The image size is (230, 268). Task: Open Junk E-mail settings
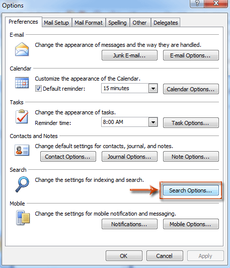129,55
